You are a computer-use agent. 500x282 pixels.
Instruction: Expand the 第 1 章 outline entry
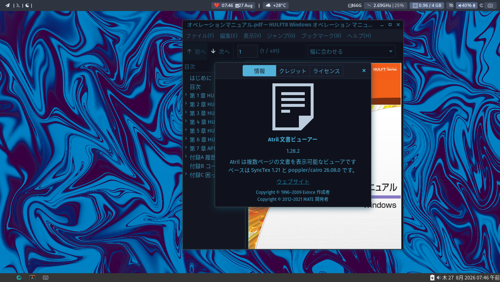point(186,95)
